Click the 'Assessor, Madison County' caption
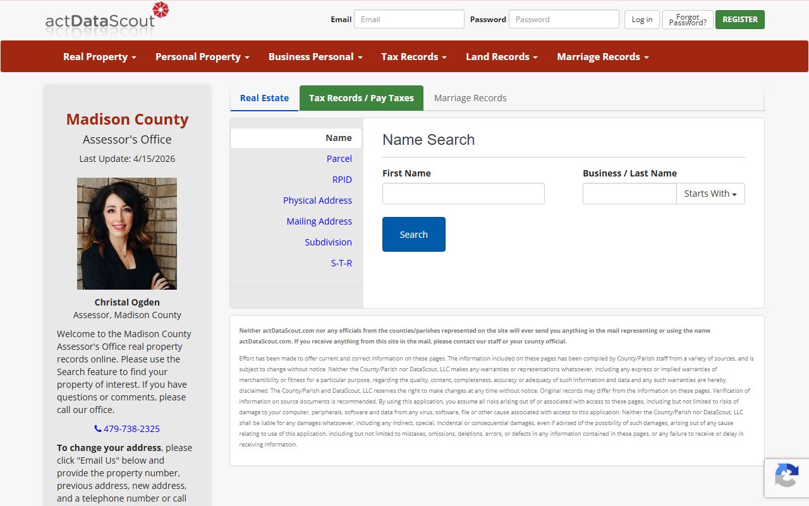 point(127,315)
